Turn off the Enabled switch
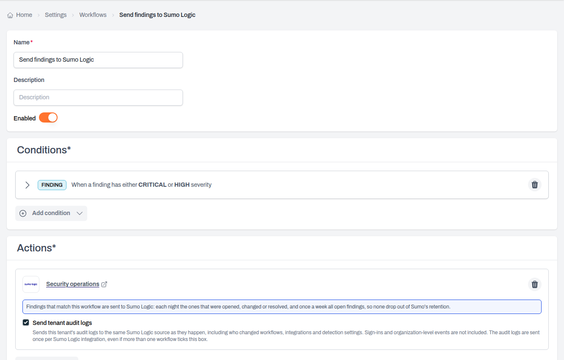Image resolution: width=564 pixels, height=360 pixels. pyautogui.click(x=48, y=117)
